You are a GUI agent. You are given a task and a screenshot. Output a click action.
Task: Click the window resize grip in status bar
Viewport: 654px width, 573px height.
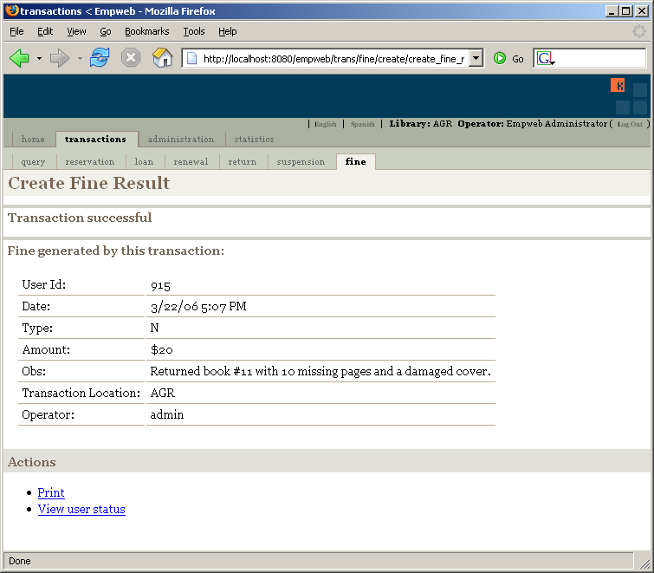(x=644, y=563)
